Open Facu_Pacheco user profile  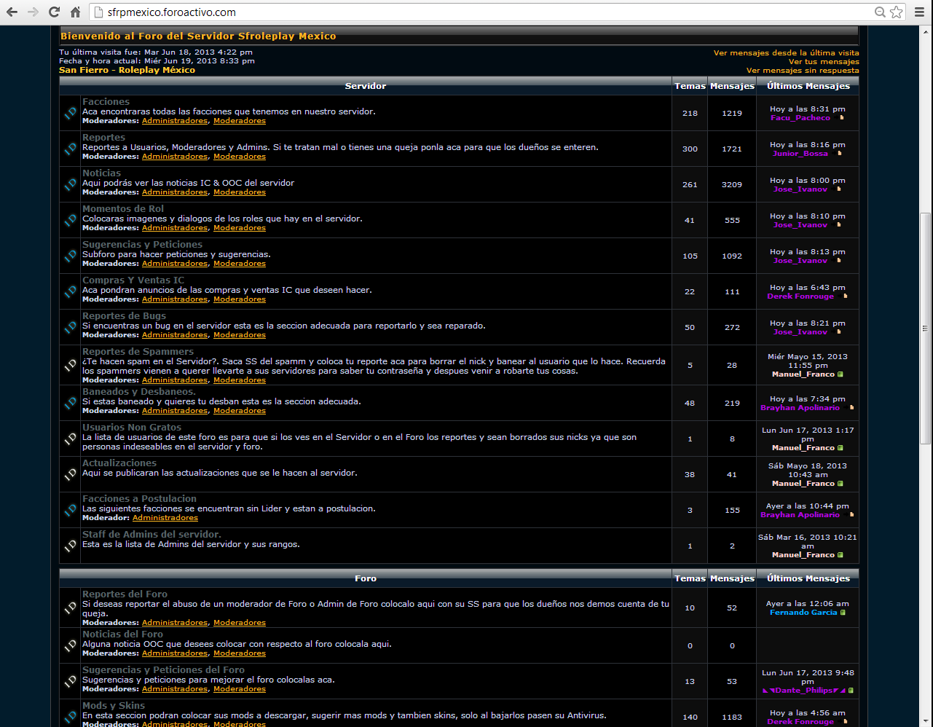(800, 118)
